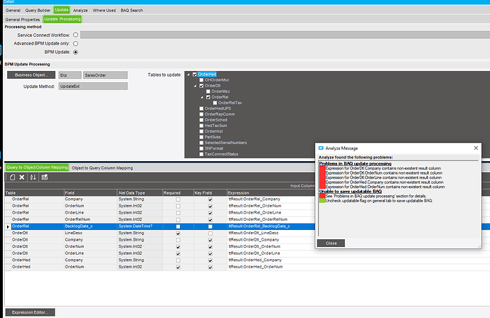Toggle Required checkbox for OrderHed OrderNum row
This screenshot has height=318, width=490.
178,268
